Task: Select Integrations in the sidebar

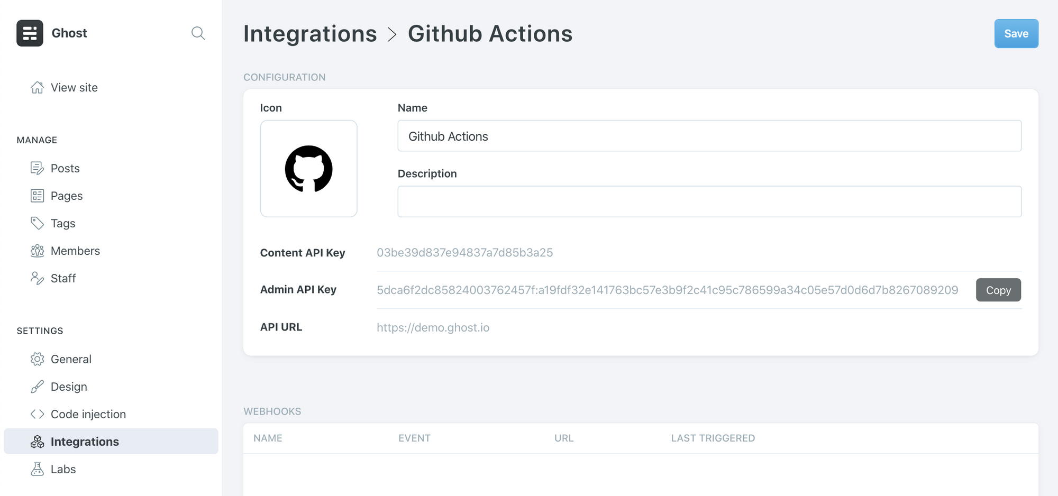Action: (85, 442)
